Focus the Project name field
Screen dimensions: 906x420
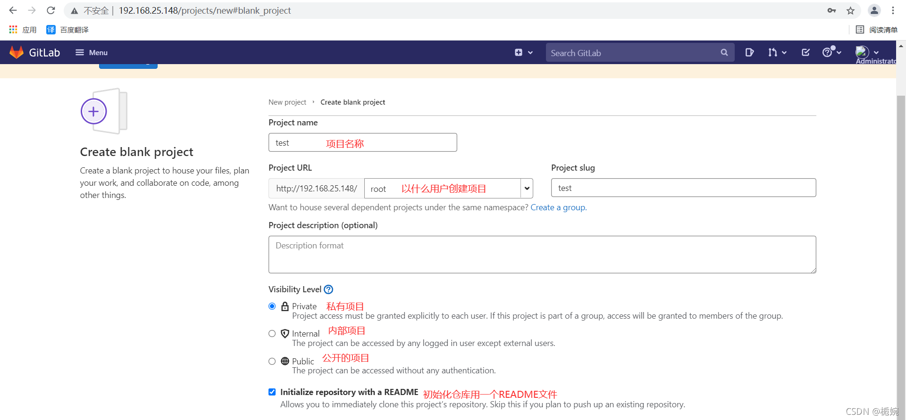pos(362,142)
